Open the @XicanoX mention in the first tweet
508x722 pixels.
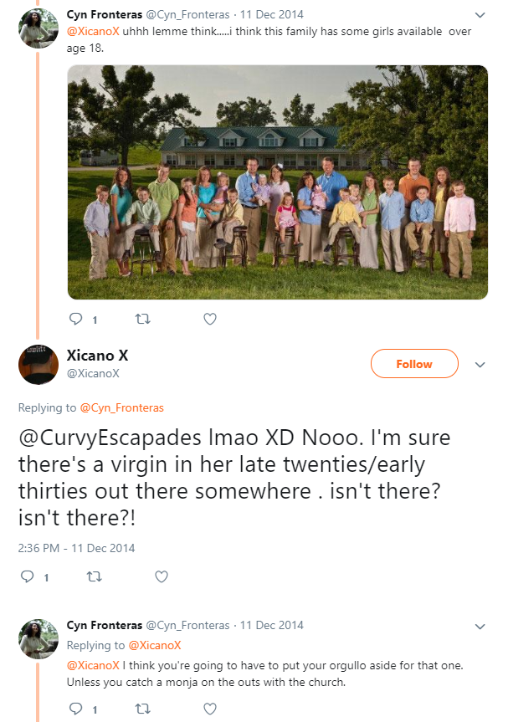pos(93,32)
